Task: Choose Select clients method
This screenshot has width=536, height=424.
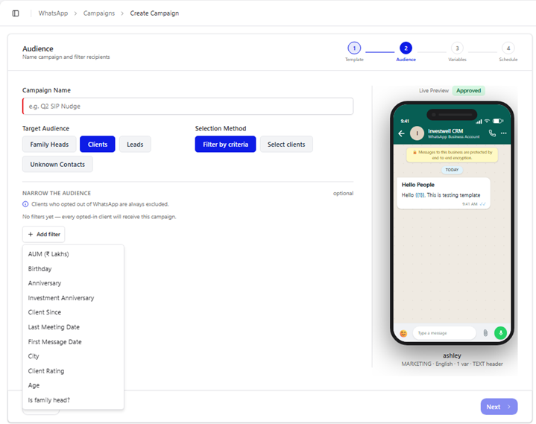Action: click(286, 144)
